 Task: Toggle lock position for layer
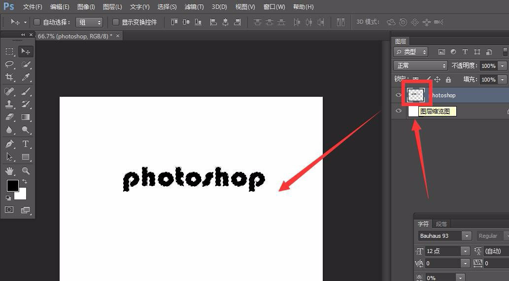(x=437, y=79)
